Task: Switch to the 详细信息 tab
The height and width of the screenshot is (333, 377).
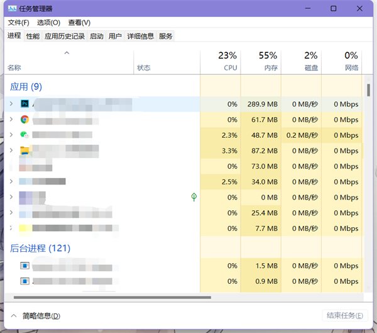Action: click(140, 36)
